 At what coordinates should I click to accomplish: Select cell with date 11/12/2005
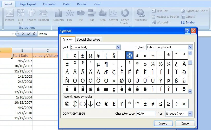[22, 118]
